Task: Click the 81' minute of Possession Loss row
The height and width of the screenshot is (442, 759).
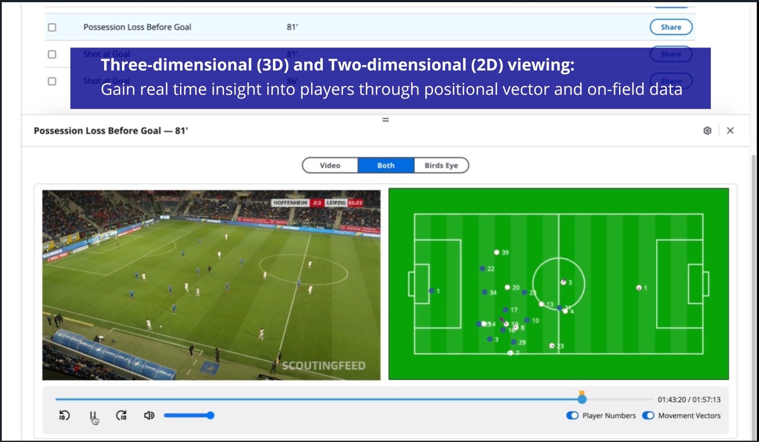Action: click(x=292, y=27)
